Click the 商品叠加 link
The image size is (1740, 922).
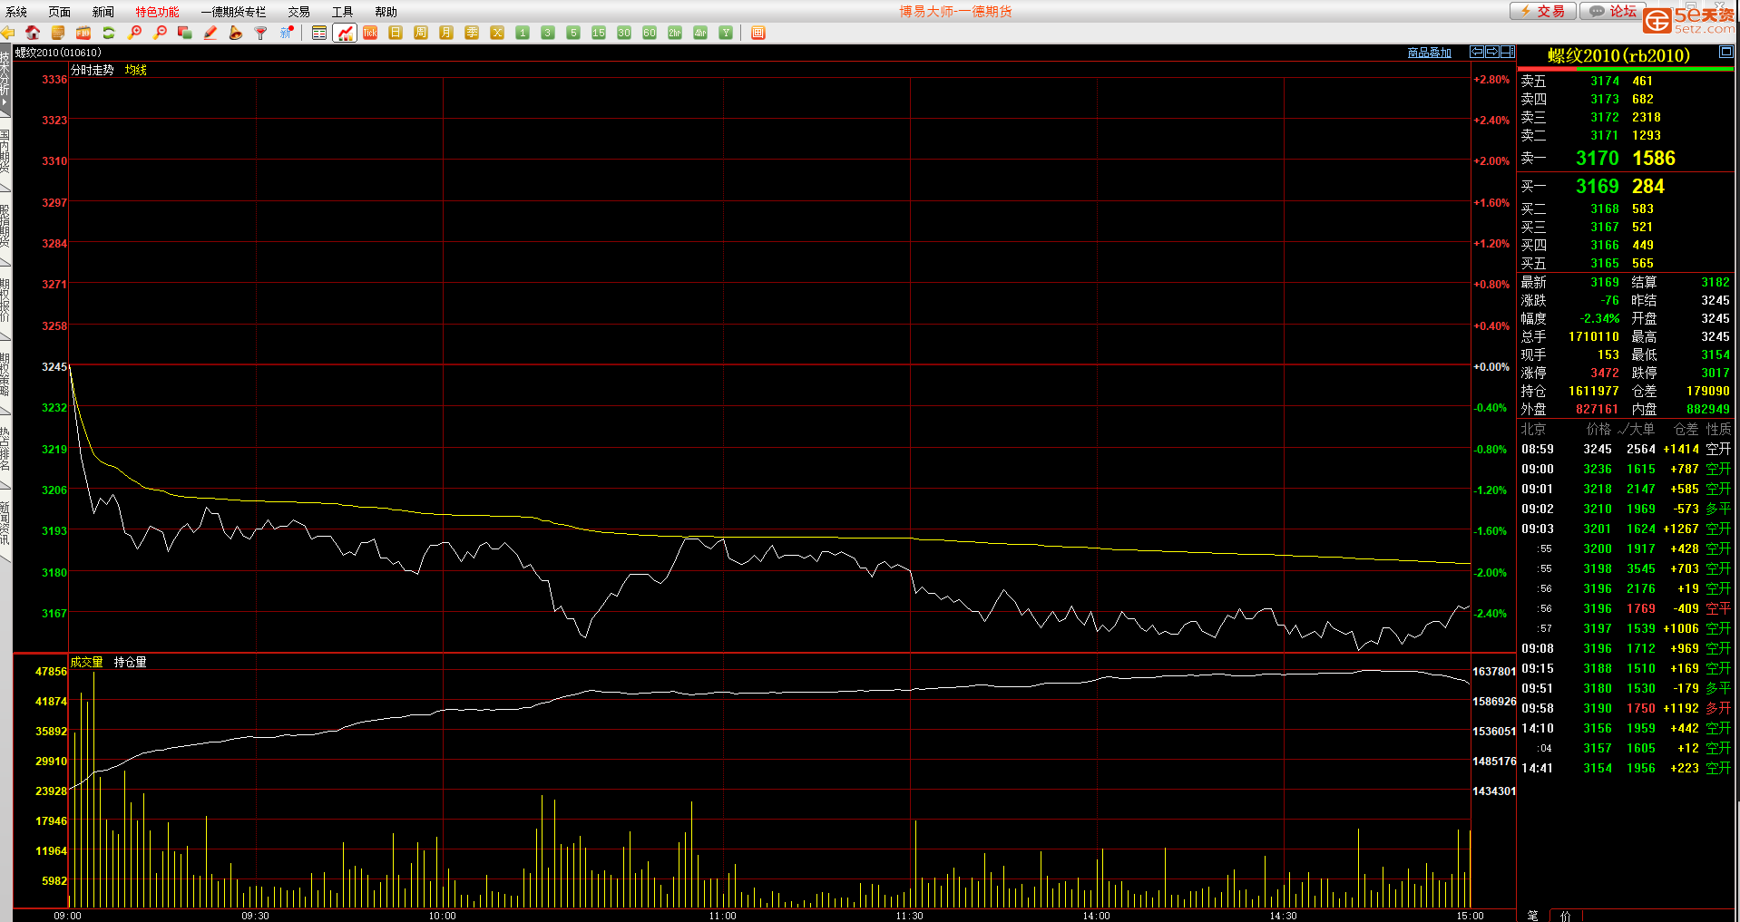(x=1429, y=53)
